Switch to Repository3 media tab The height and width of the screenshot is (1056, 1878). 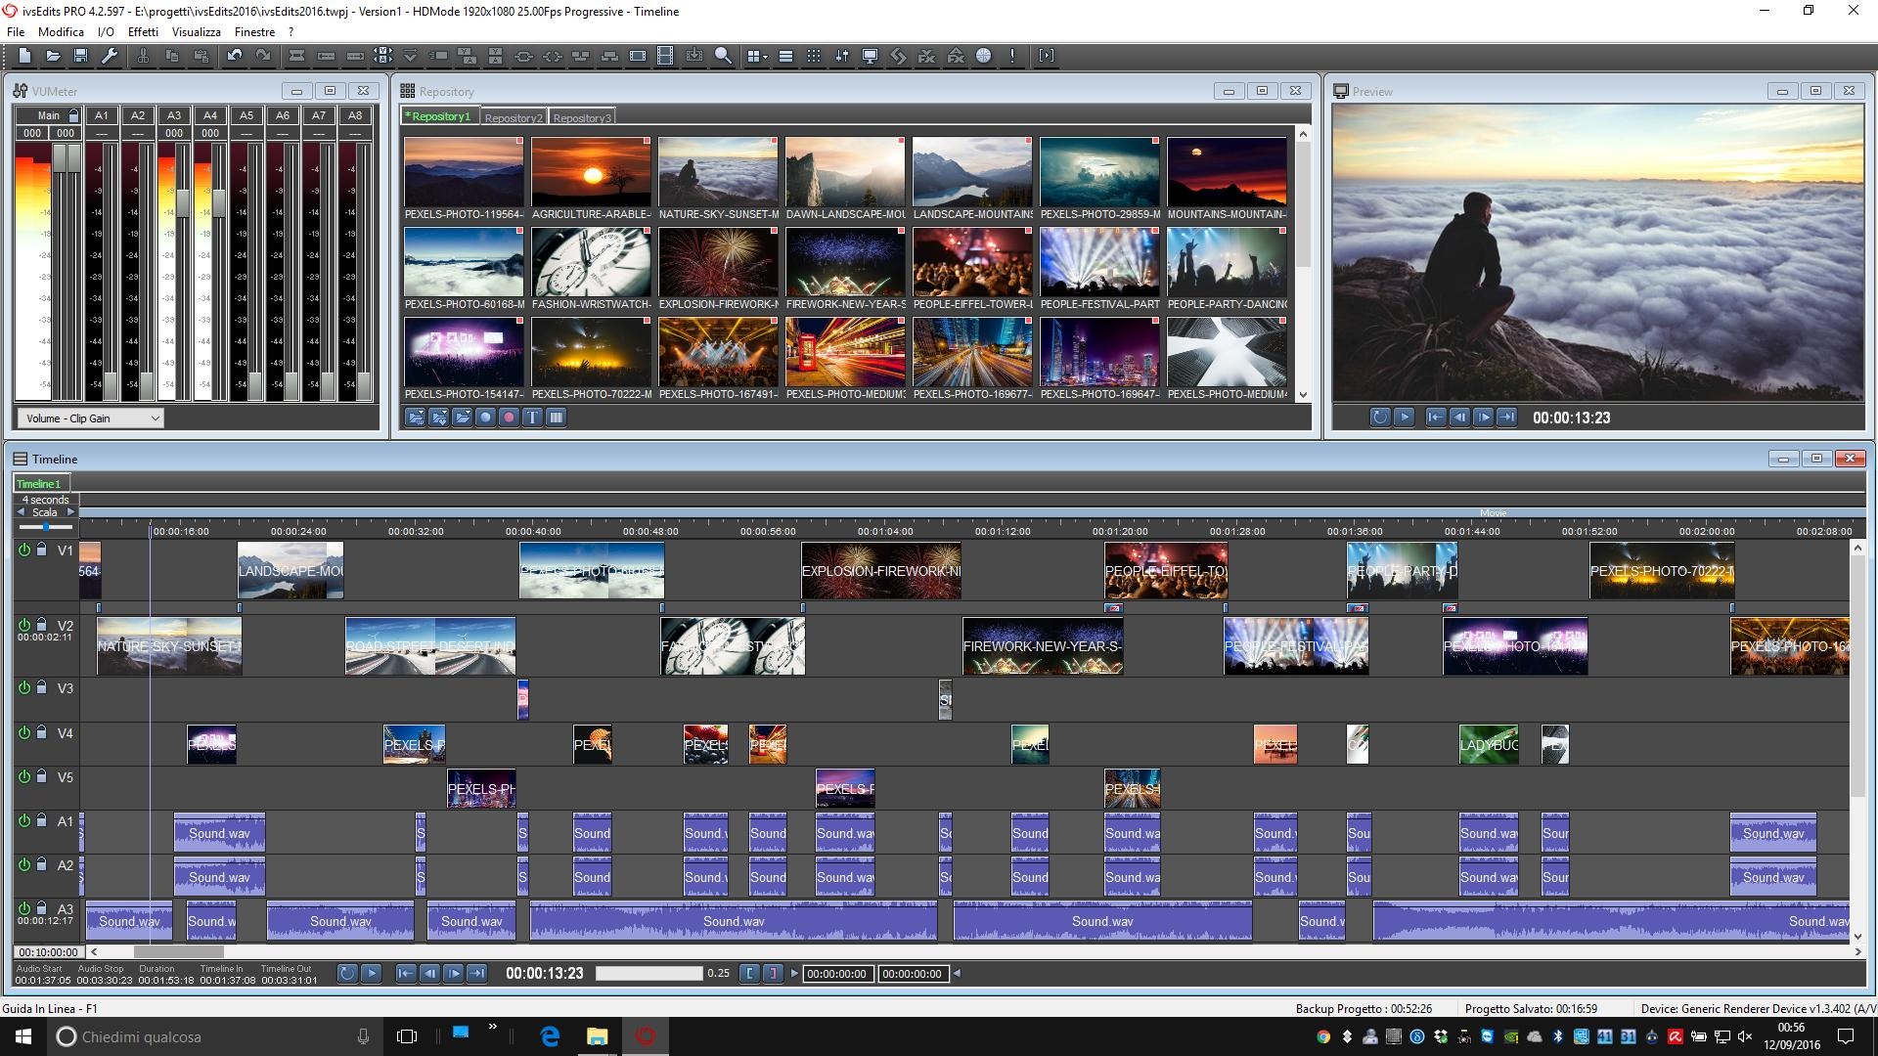(x=583, y=117)
